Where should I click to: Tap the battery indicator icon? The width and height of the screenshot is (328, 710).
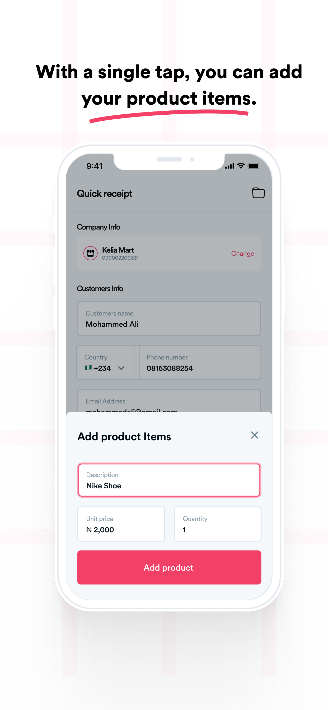click(x=254, y=166)
